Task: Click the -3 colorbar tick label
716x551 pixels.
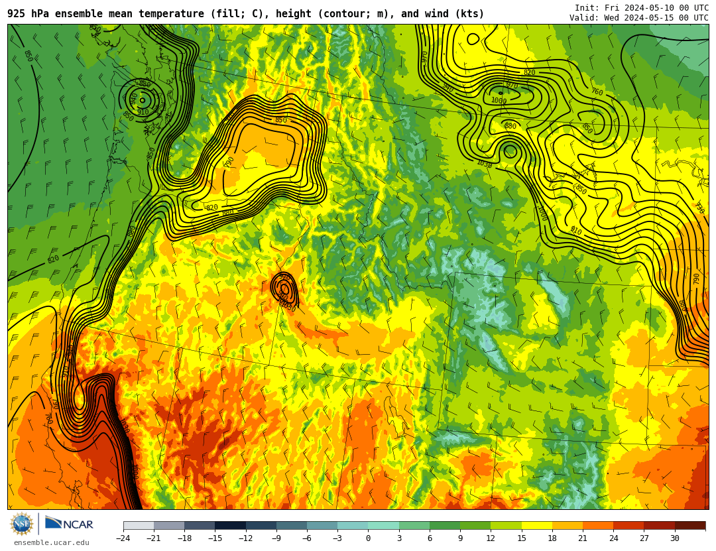Action: [x=337, y=538]
